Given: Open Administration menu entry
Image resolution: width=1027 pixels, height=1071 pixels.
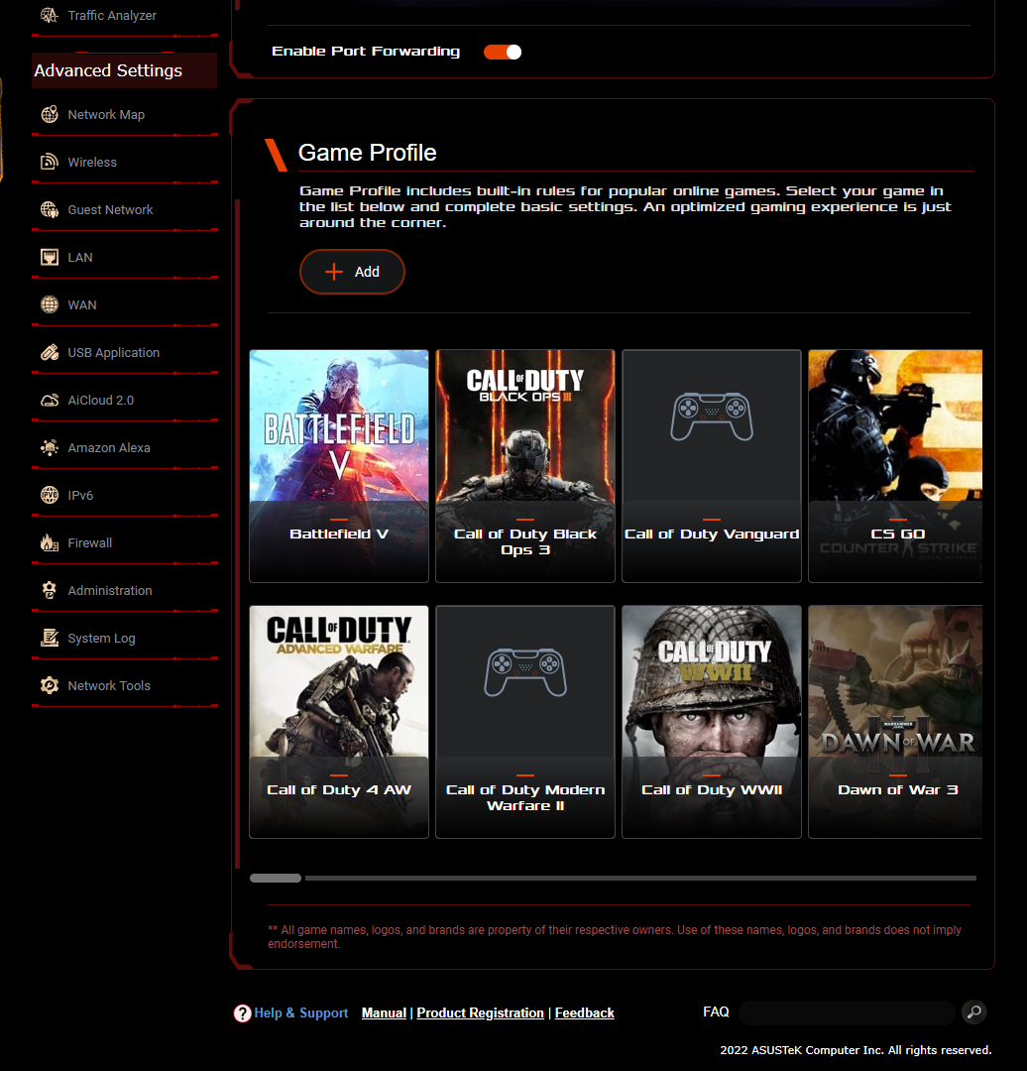Looking at the screenshot, I should point(125,590).
